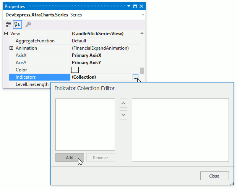Click the Indicators ellipsis button
The image size is (237, 189).
tap(135, 77)
